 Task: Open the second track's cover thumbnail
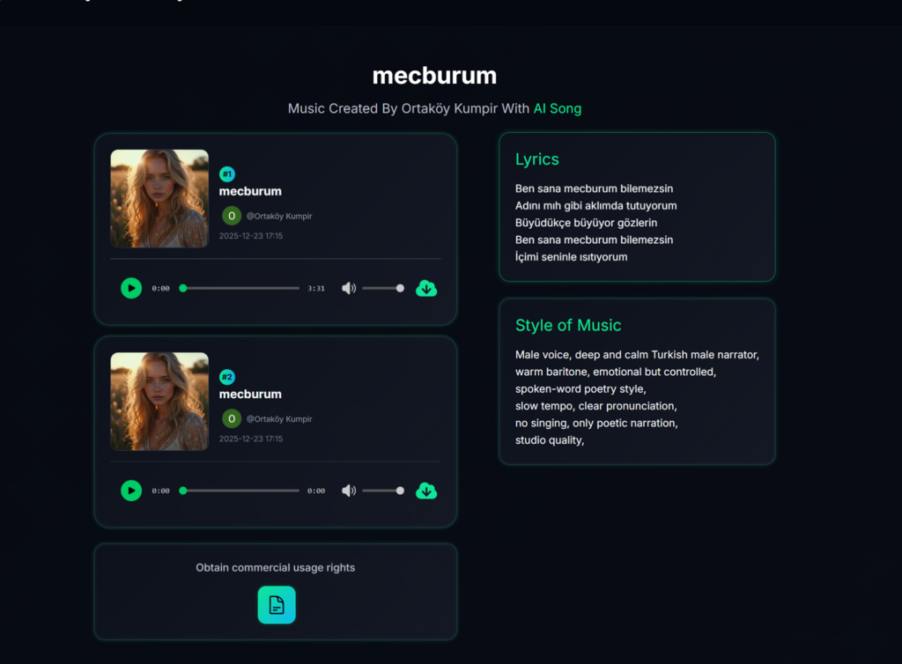(x=159, y=402)
